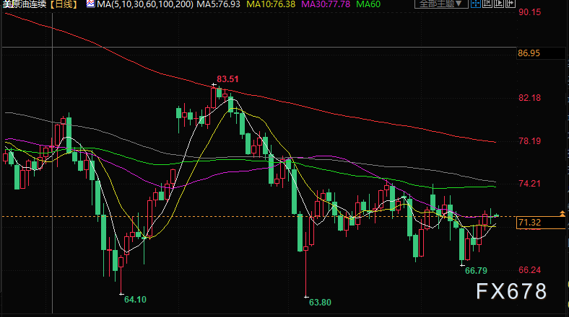Click the MA5:76.93 value
This screenshot has height=317, width=569.
pos(219,4)
